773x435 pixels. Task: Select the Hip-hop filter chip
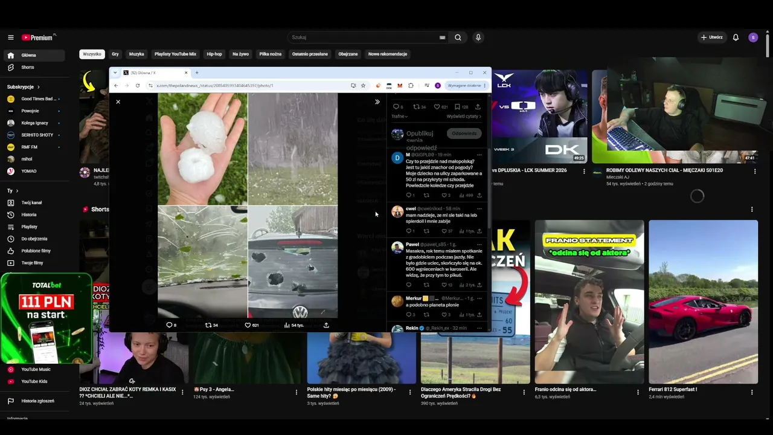(214, 54)
